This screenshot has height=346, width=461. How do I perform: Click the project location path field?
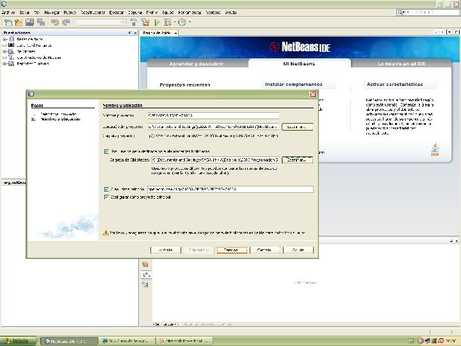pyautogui.click(x=213, y=127)
